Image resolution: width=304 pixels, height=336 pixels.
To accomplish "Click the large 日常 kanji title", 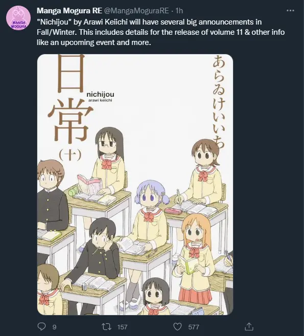I will [68, 99].
